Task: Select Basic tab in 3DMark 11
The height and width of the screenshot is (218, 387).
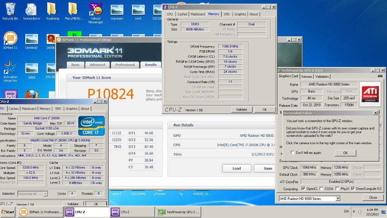Action: 75,65
